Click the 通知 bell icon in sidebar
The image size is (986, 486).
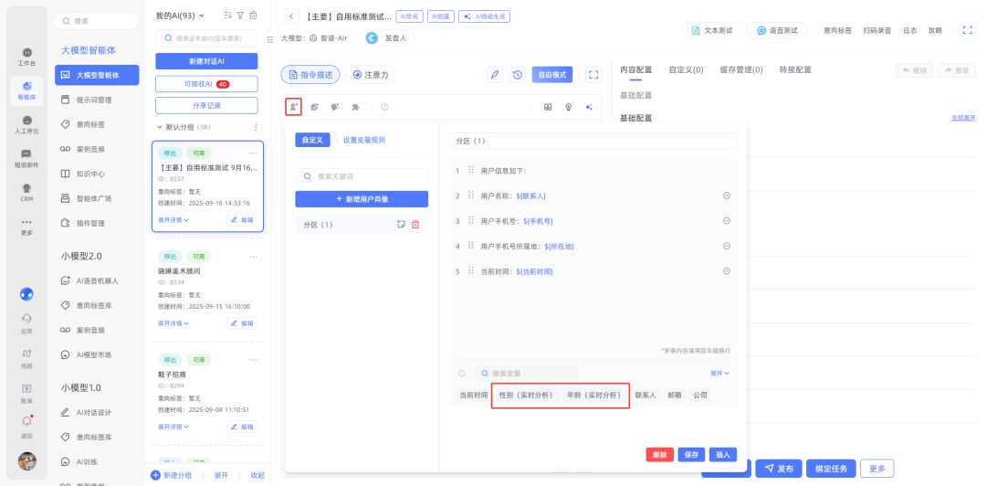pyautogui.click(x=26, y=421)
